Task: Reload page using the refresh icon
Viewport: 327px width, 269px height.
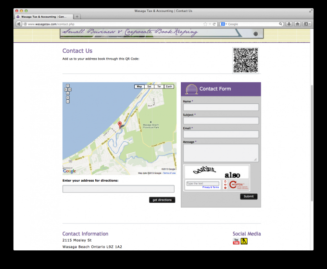Action: point(214,24)
